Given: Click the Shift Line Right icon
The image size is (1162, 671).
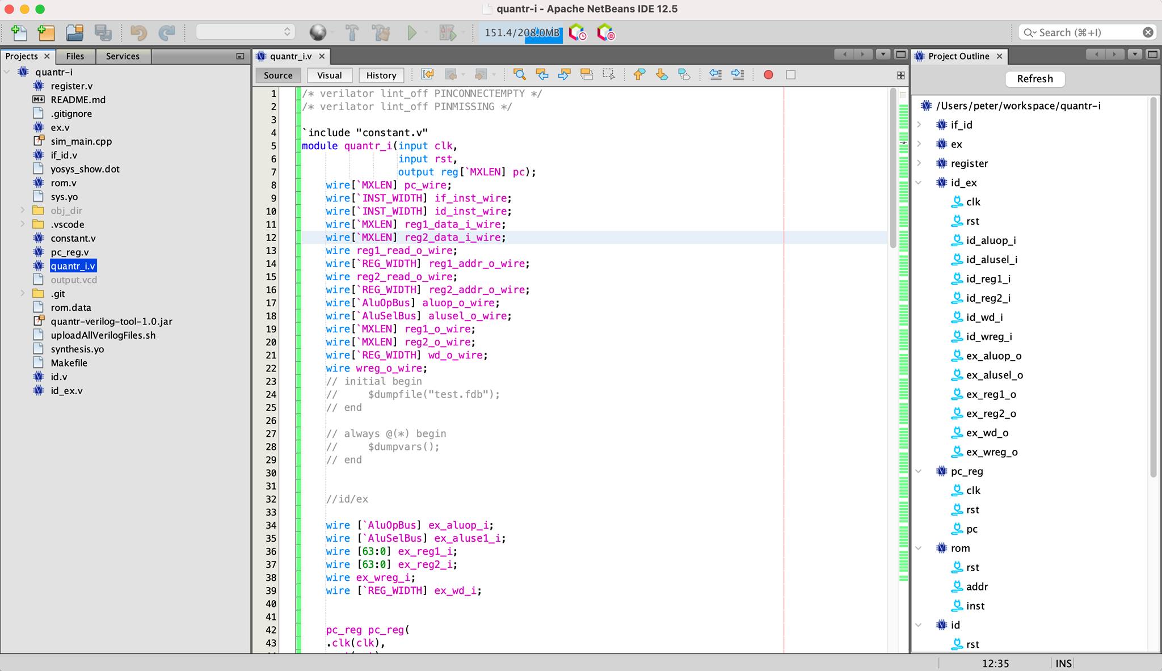Looking at the screenshot, I should (738, 74).
